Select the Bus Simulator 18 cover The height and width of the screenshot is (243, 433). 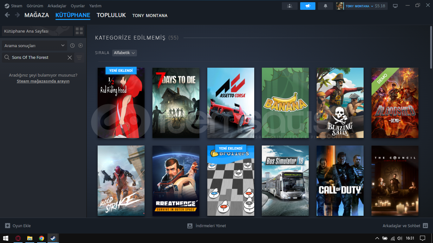[285, 181]
